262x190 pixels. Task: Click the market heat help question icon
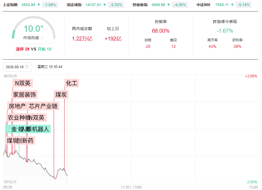42,38
